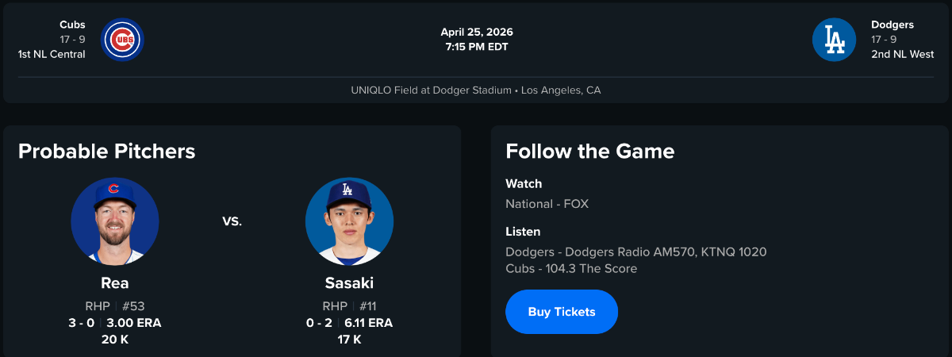This screenshot has width=952, height=357.
Task: Click the Probable Pitchers heading
Action: (x=106, y=151)
